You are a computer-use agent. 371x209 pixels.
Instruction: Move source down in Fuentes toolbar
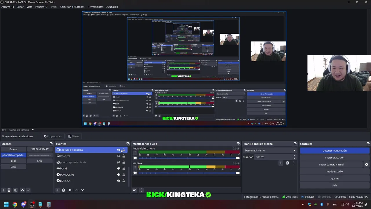point(82,190)
